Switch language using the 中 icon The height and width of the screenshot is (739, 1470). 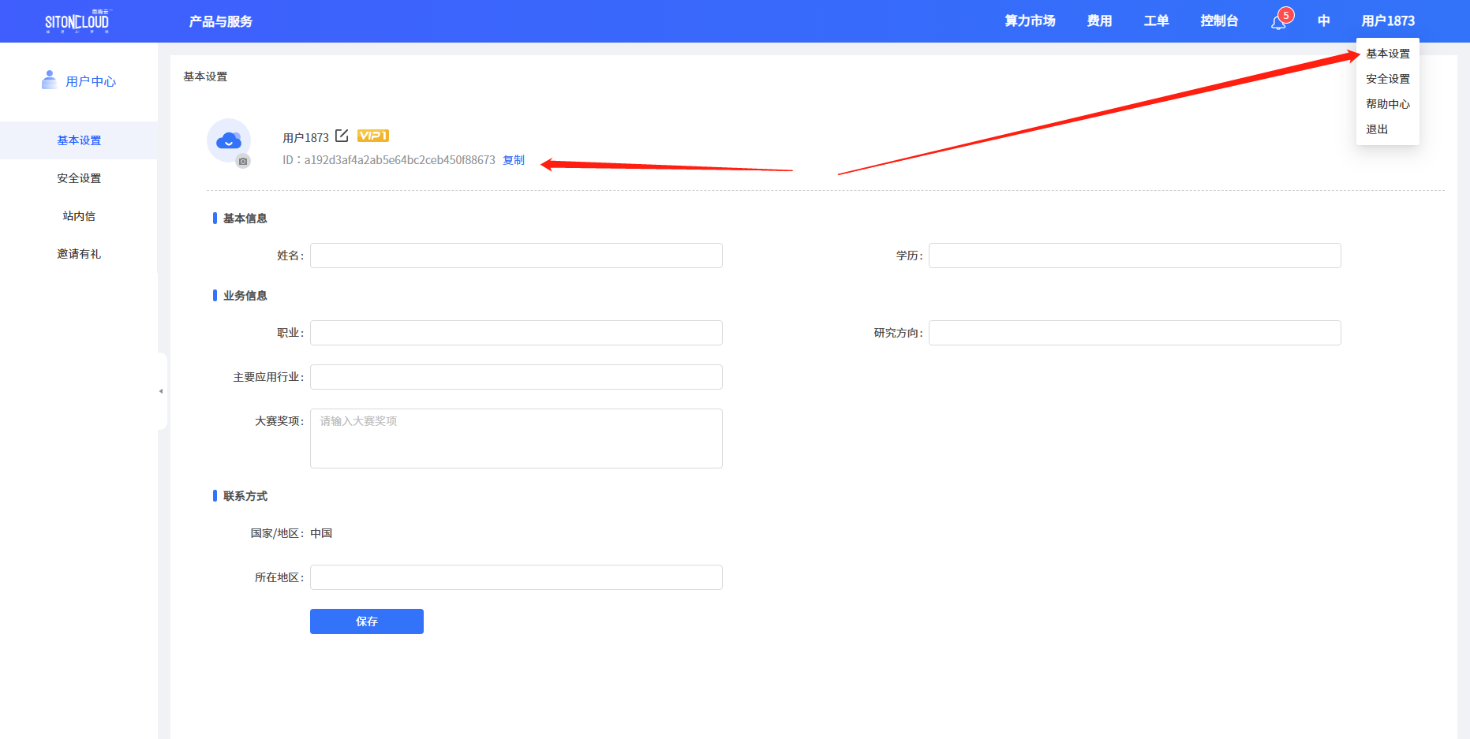coord(1323,21)
